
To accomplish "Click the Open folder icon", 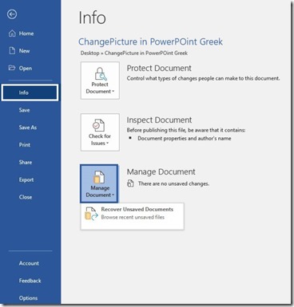I will (12, 68).
